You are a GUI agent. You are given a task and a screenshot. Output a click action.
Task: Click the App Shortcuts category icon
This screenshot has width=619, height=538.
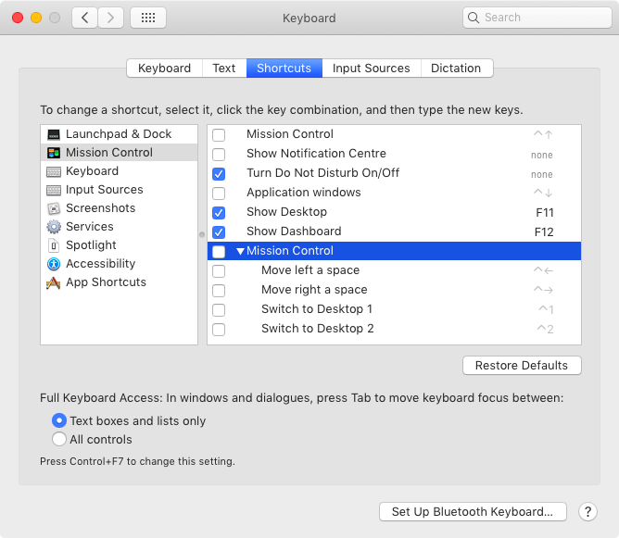click(54, 282)
